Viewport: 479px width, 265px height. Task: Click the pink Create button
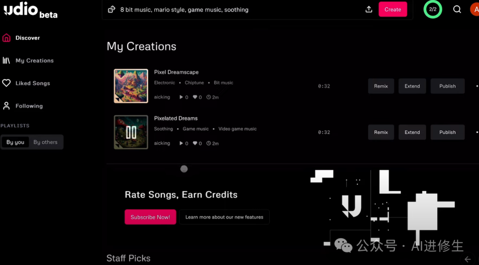tap(393, 9)
